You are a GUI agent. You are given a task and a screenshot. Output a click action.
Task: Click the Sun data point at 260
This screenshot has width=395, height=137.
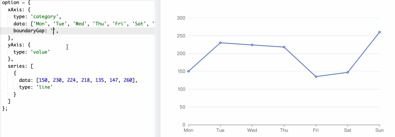[379, 32]
